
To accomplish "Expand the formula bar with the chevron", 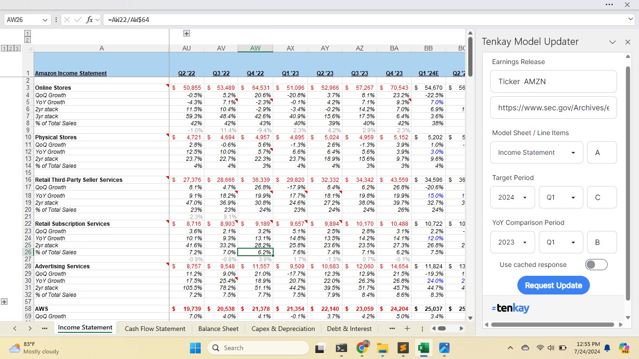I will point(631,19).
